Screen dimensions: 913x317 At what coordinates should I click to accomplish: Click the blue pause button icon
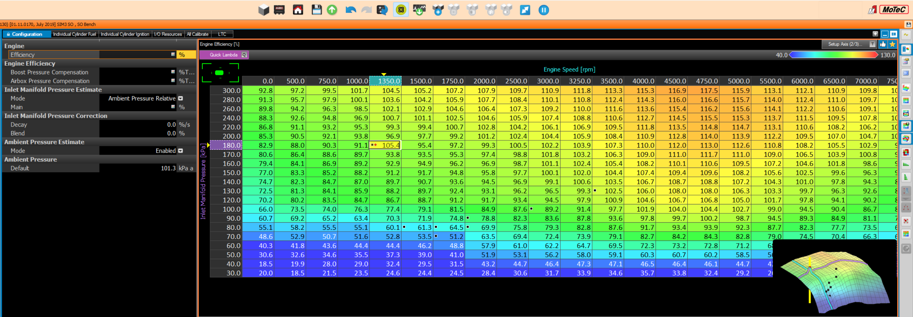tap(543, 10)
